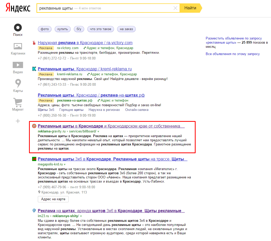Click phone number +7 (861) 243-13-33
271x241 pixels.
[52, 85]
